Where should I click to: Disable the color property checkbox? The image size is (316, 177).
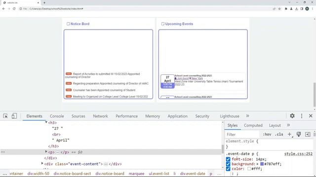coord(228,169)
